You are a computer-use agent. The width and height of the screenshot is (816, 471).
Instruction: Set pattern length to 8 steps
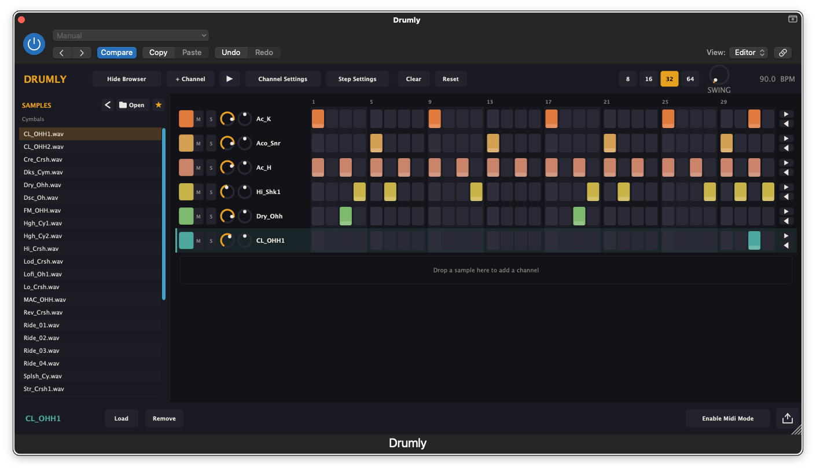pos(628,79)
